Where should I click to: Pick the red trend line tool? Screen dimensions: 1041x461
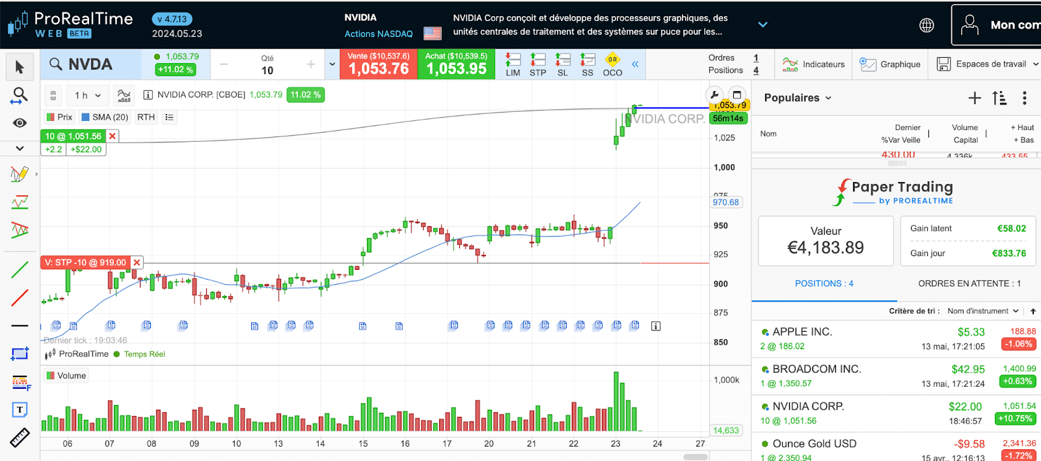pos(20,298)
